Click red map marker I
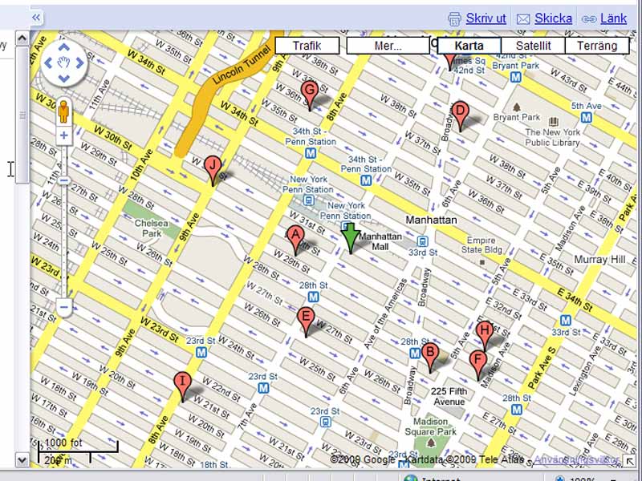The image size is (642, 481). (x=183, y=384)
